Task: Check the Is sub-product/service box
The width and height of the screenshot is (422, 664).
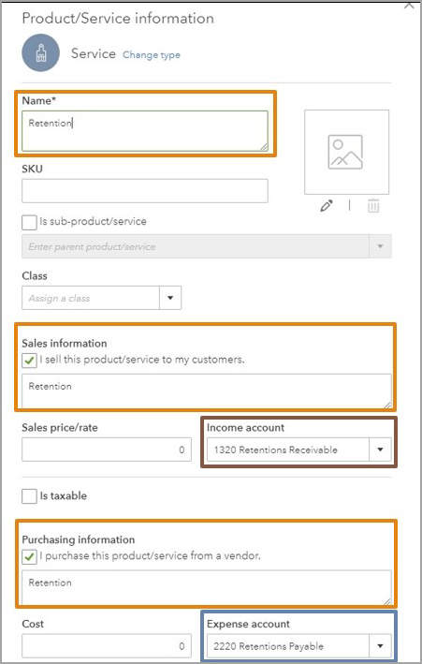Action: click(29, 222)
